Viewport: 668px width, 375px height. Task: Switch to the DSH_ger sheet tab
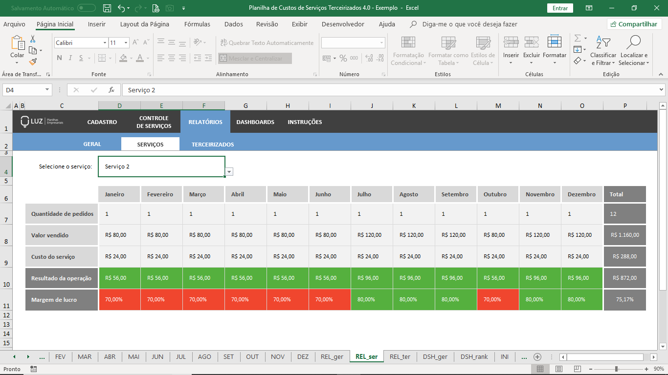[x=435, y=357]
